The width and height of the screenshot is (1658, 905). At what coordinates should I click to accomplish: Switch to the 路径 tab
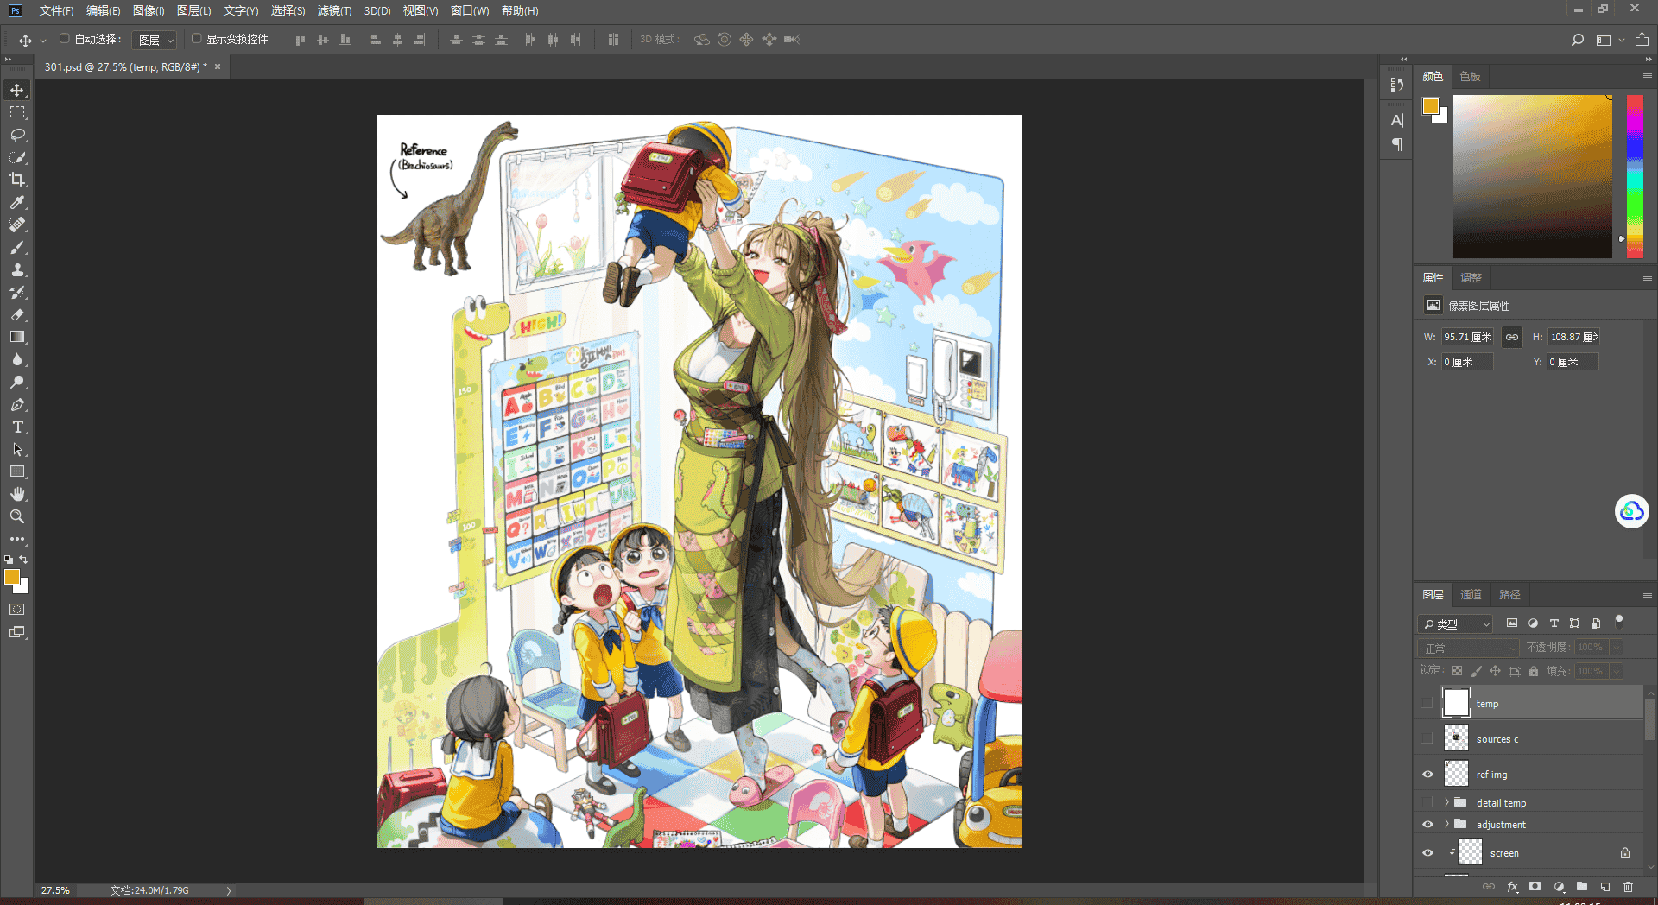coord(1509,594)
